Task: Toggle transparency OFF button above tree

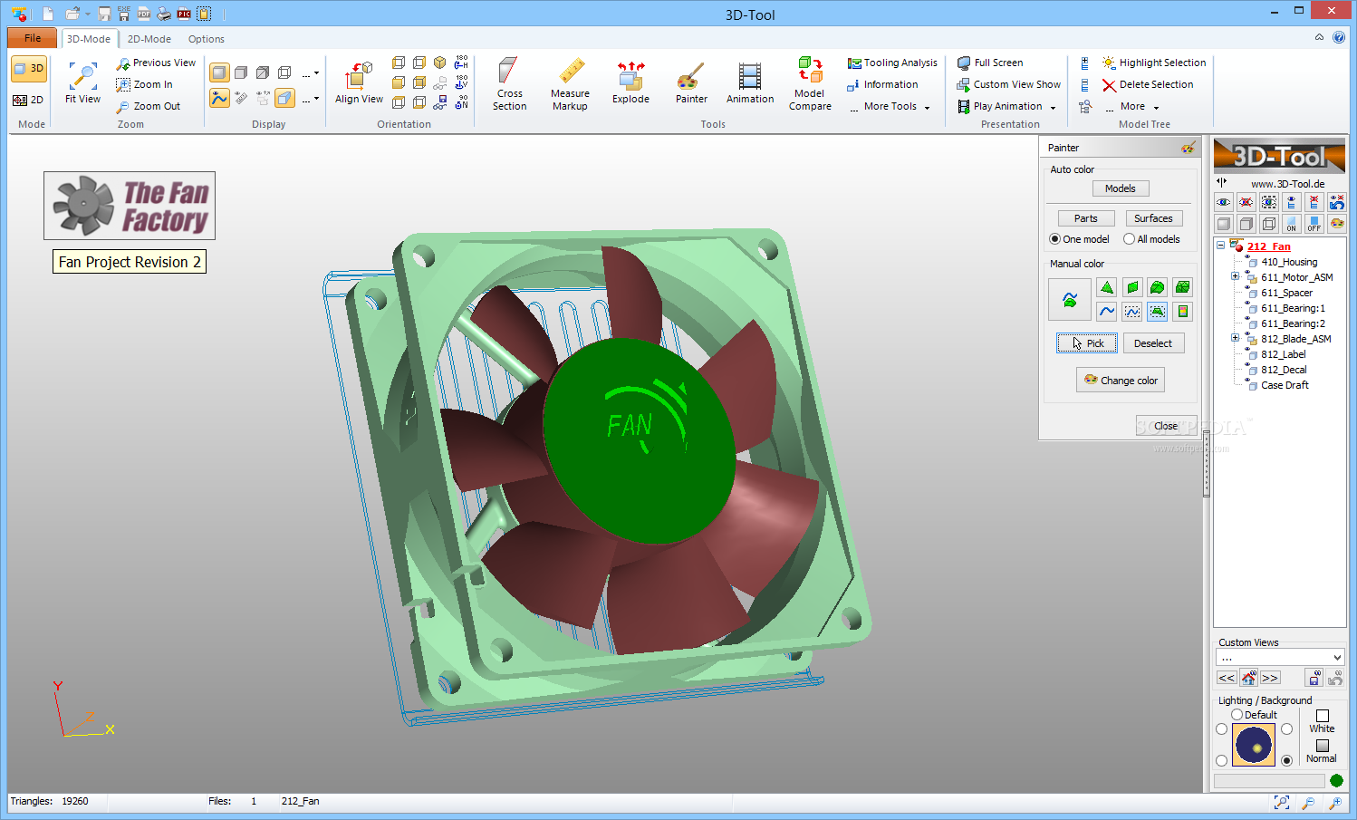Action: [x=1314, y=224]
